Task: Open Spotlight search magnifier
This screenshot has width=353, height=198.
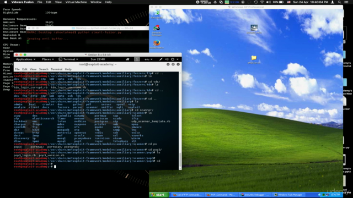Action: [339, 2]
